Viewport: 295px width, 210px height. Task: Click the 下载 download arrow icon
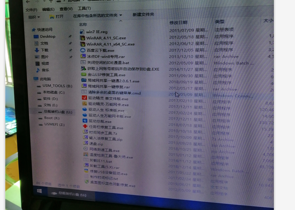[37, 50]
